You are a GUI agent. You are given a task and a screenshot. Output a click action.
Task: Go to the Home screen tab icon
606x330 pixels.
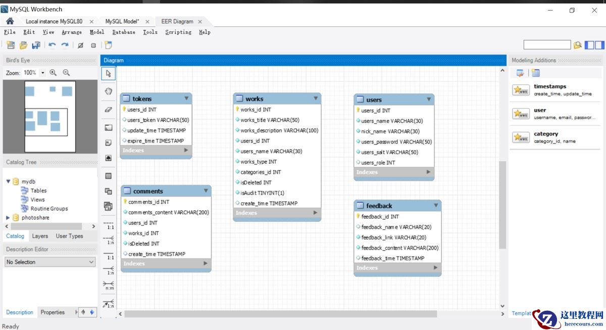(10, 21)
